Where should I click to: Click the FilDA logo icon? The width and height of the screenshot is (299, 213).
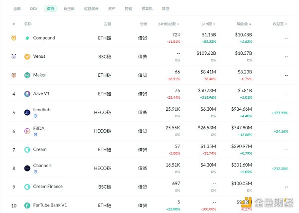(x=27, y=131)
